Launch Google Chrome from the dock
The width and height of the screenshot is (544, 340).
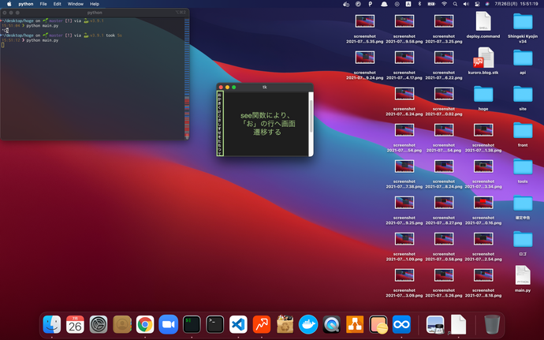tap(145, 324)
